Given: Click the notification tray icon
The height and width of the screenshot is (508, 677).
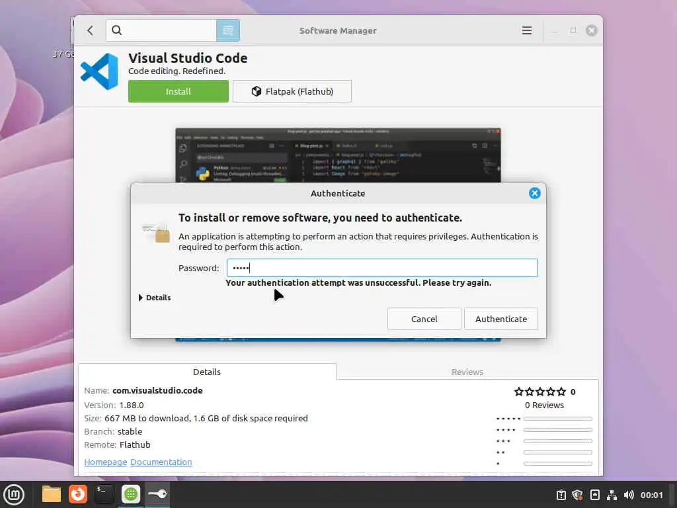Looking at the screenshot, I should click(x=594, y=495).
